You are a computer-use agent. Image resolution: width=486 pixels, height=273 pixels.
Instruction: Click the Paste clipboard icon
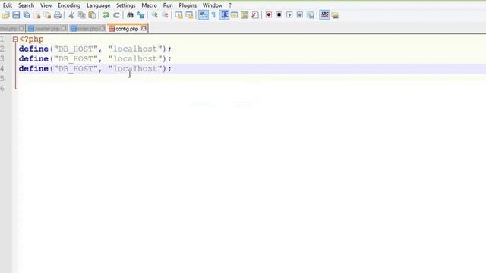pos(92,15)
